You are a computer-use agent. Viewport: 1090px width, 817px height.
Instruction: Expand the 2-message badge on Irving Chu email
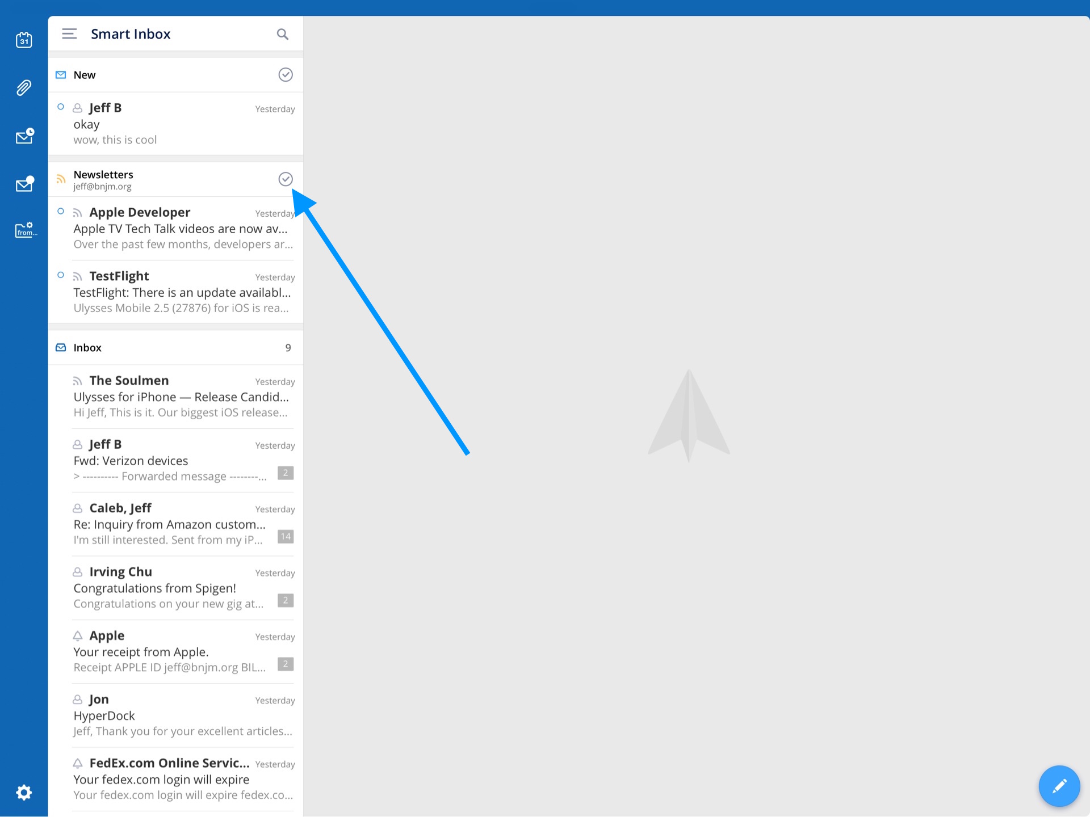tap(286, 600)
